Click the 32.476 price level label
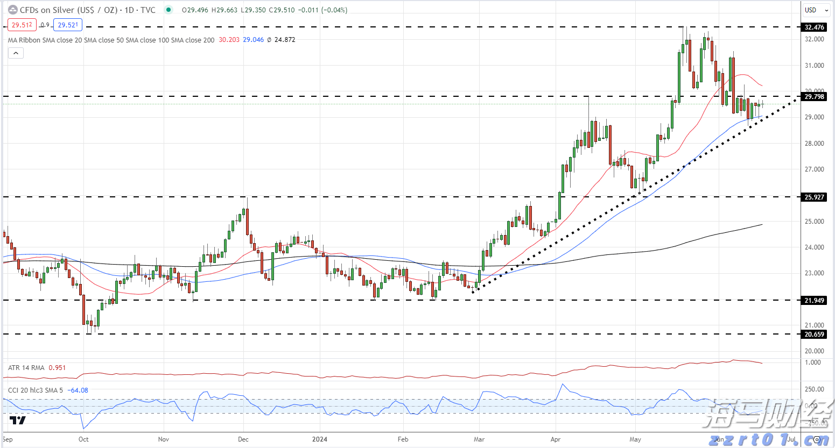This screenshot has width=835, height=448. (x=814, y=27)
